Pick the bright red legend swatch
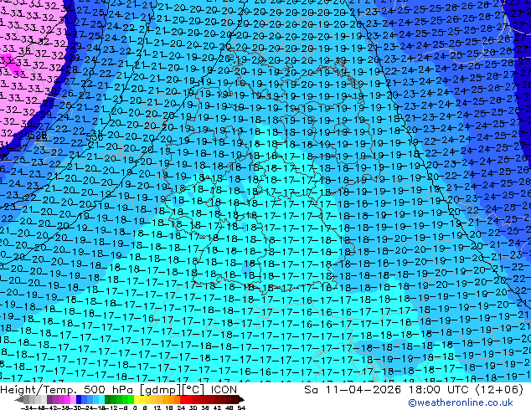 (x=183, y=399)
